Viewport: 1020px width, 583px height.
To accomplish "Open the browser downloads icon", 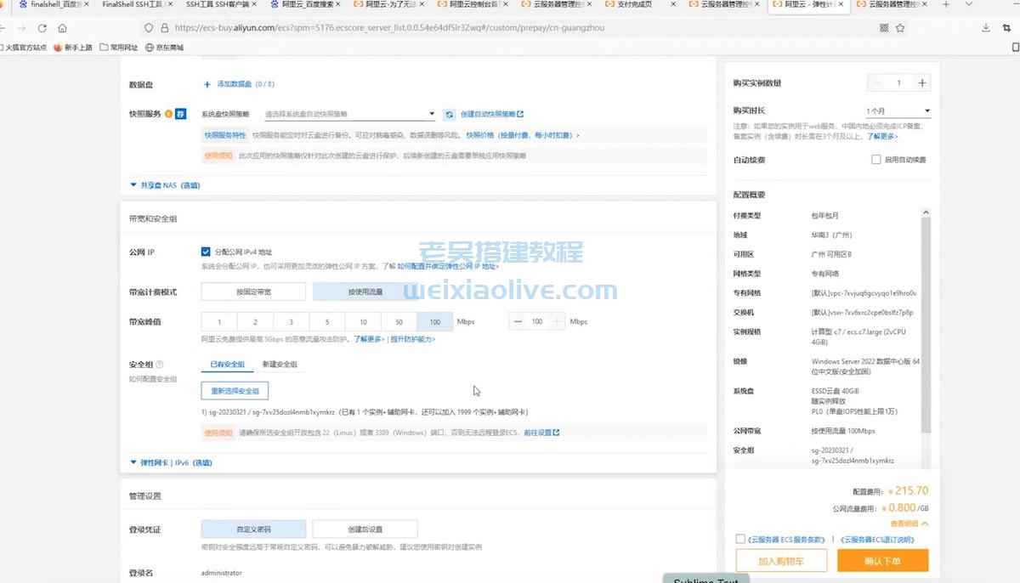I will point(986,28).
